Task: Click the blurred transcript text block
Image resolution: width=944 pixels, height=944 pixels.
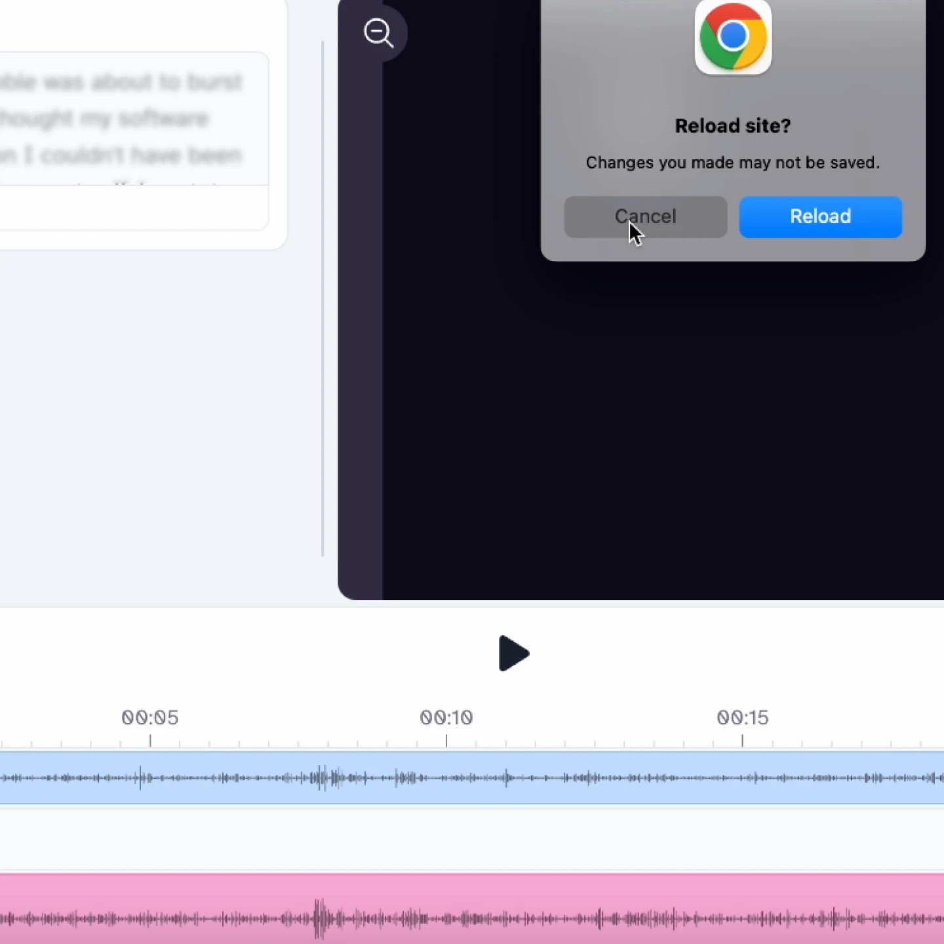Action: [x=131, y=119]
